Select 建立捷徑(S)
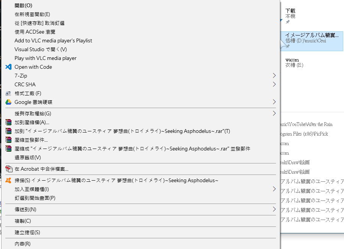The image size is (344, 249). coord(140,232)
